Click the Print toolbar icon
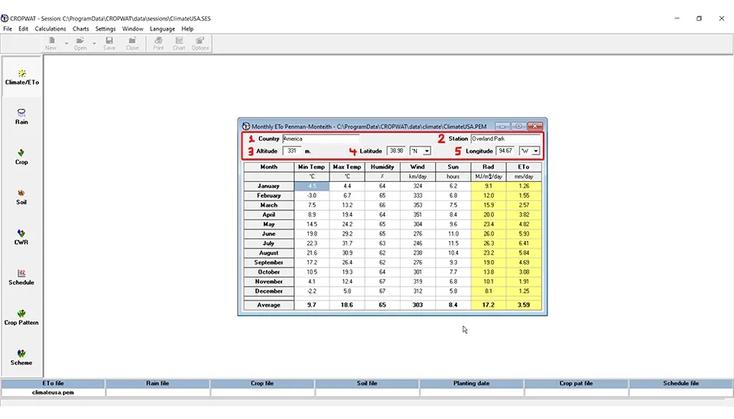This screenshot has height=419, width=734. pos(159,44)
